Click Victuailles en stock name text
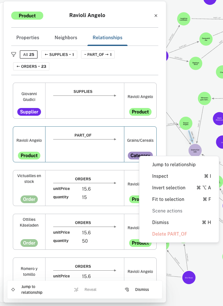The height and width of the screenshot is (306, 223). 29,179
